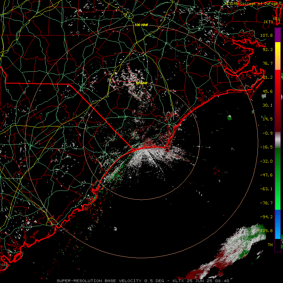This screenshot has width=283, height=283.
Task: Click the TH label on the legend
Action: click(x=270, y=245)
